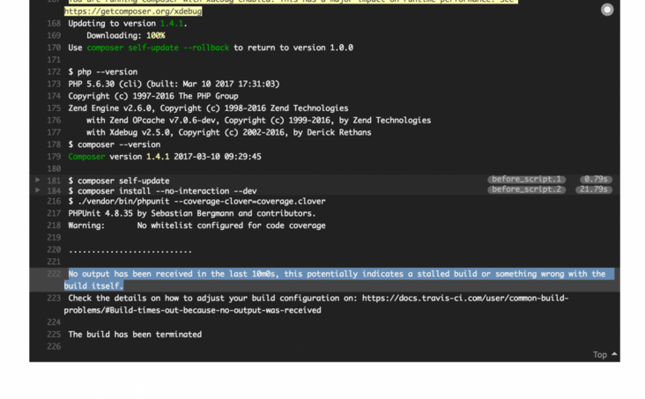Expand the composer self-update fold arrow
Viewport: 645px width, 399px height.
(x=37, y=180)
